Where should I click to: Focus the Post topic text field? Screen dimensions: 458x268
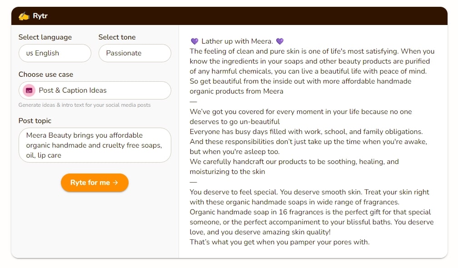(x=95, y=145)
